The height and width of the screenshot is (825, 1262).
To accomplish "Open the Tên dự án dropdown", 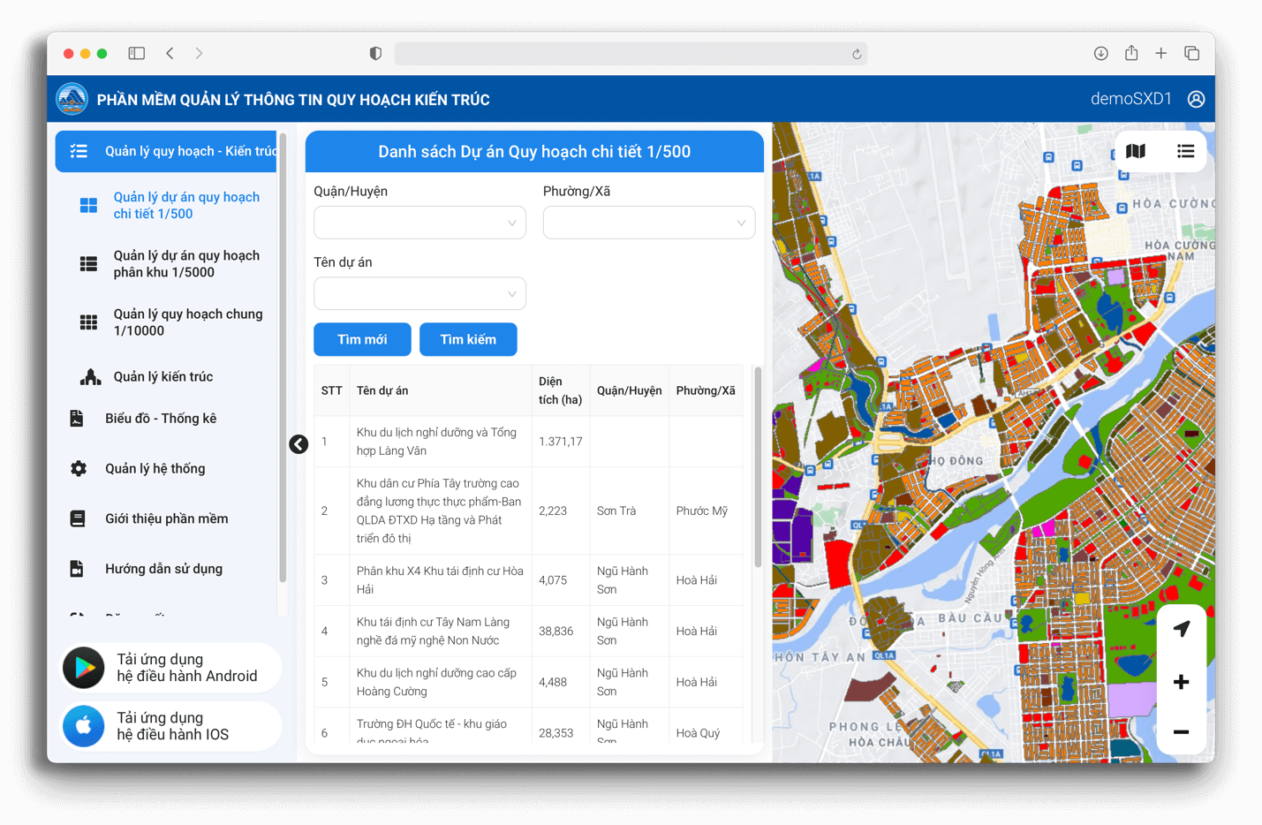I will click(419, 293).
